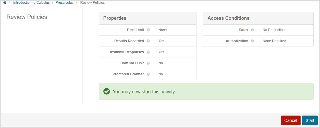Click the Review Policies breadcrumb item
This screenshot has height=128, width=320.
click(x=92, y=3)
